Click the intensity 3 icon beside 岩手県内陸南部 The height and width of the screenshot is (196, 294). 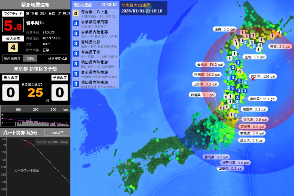76,74
